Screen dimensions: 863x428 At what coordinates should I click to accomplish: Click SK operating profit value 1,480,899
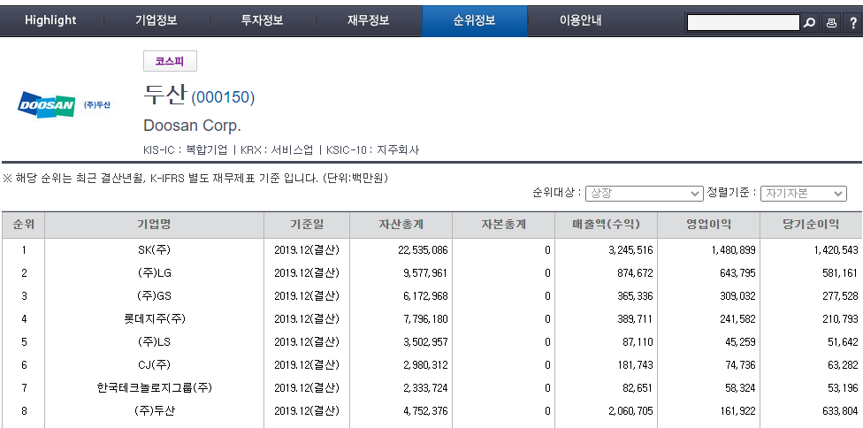point(733,250)
